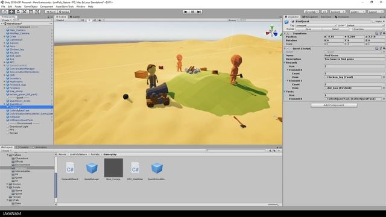Open the Transform component help icon
Viewport: 386px width, 217px height.
point(376,33)
